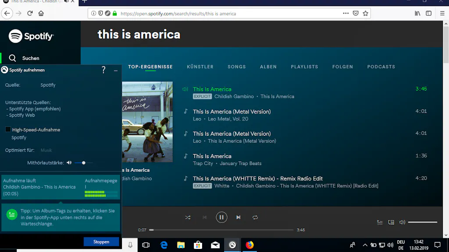Open tracking protection shield icon
Viewport: 449px width, 252px height.
(100, 14)
